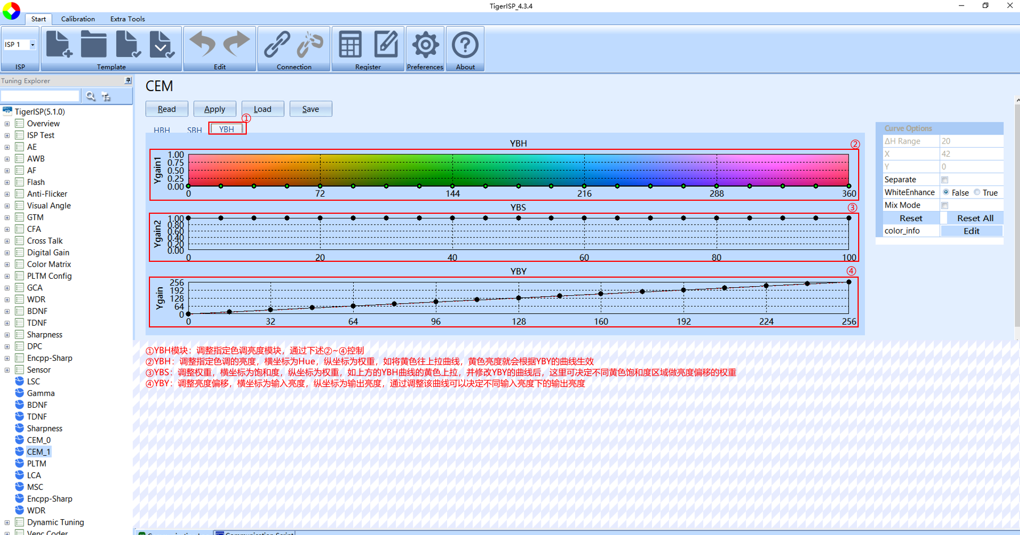Image resolution: width=1020 pixels, height=535 pixels.
Task: Expand the Dynamic Tuning tree node
Action: (x=7, y=523)
